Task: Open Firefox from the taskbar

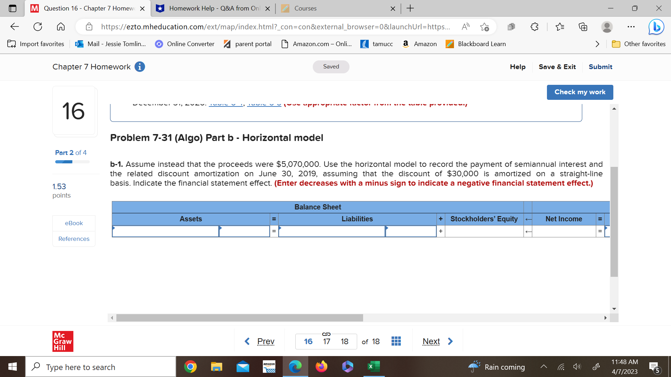Action: pyautogui.click(x=322, y=367)
